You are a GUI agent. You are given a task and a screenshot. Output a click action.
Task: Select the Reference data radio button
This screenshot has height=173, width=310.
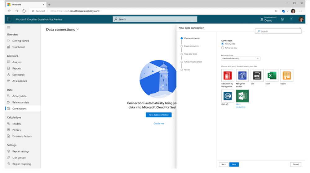(223, 48)
